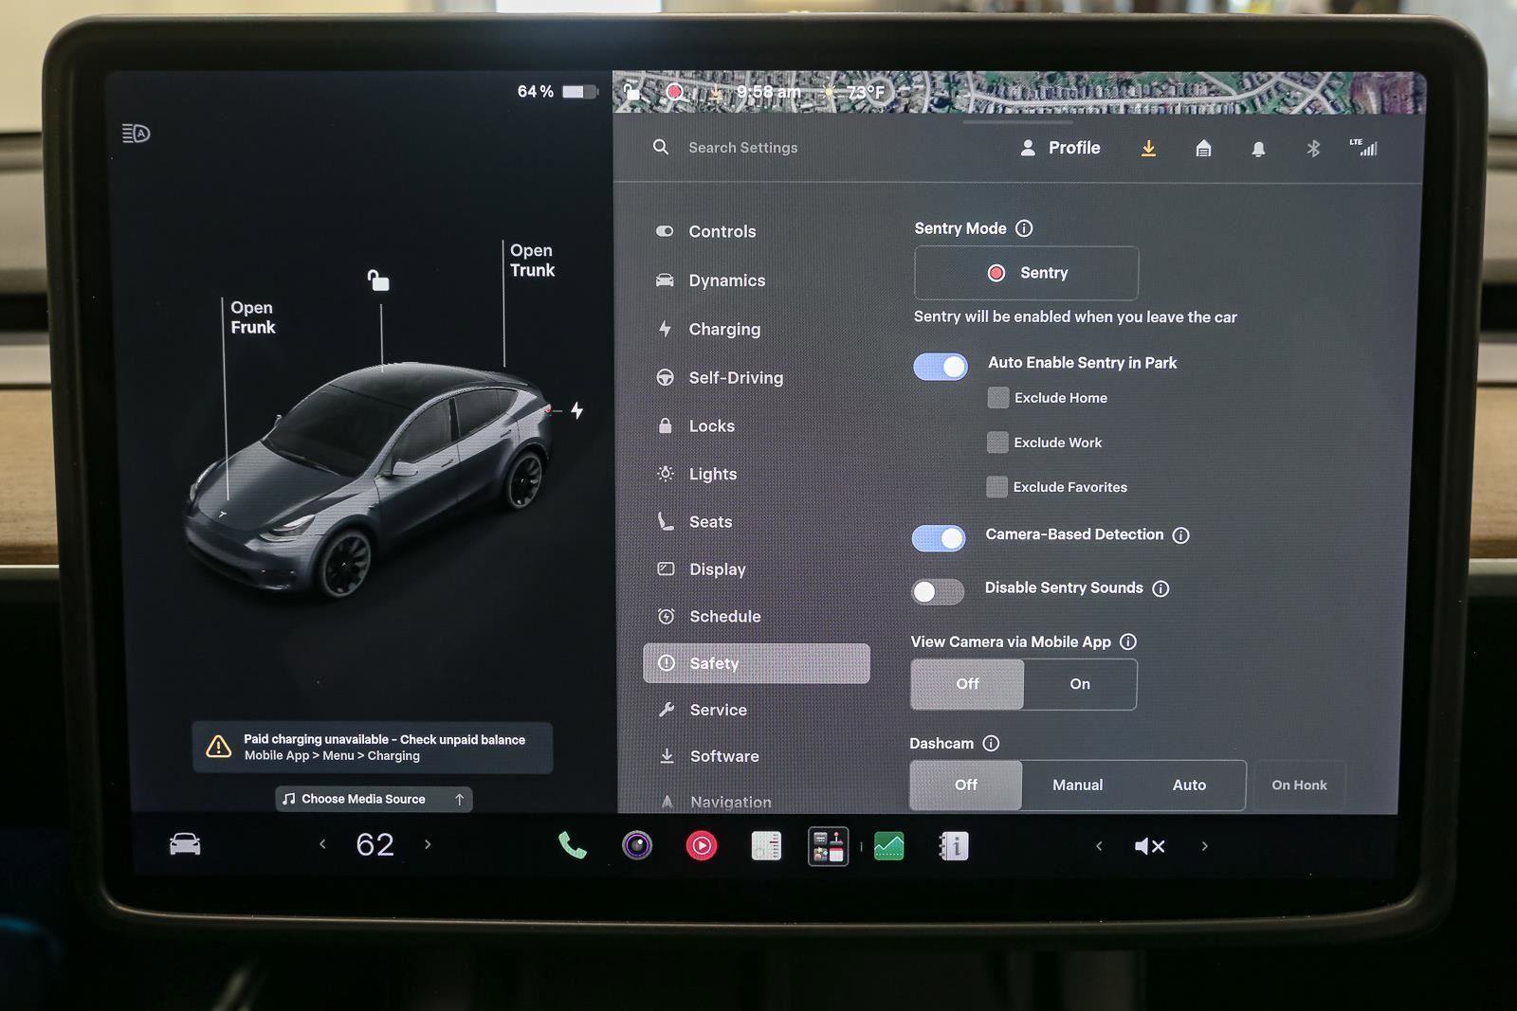Open the Profile selector

(1060, 148)
